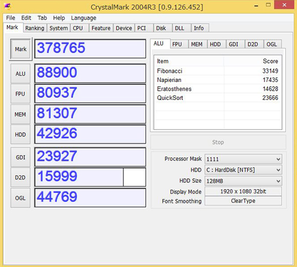
Task: Minimize the CrystalMark window
Action: click(256, 5)
